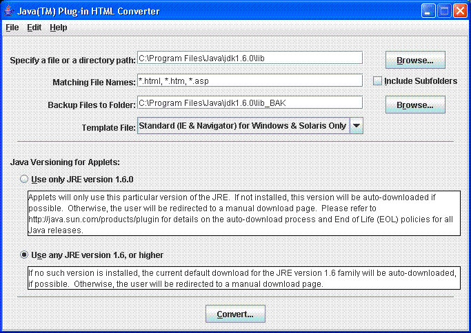Image resolution: width=471 pixels, height=333 pixels.
Task: Expand the Template File dropdown arrow
Action: point(356,126)
